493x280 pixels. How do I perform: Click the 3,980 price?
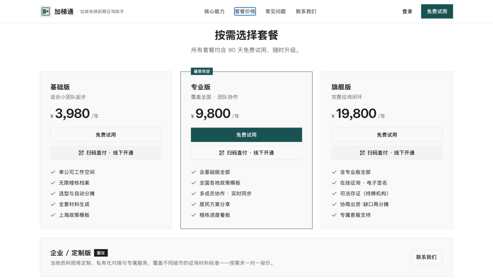point(73,113)
